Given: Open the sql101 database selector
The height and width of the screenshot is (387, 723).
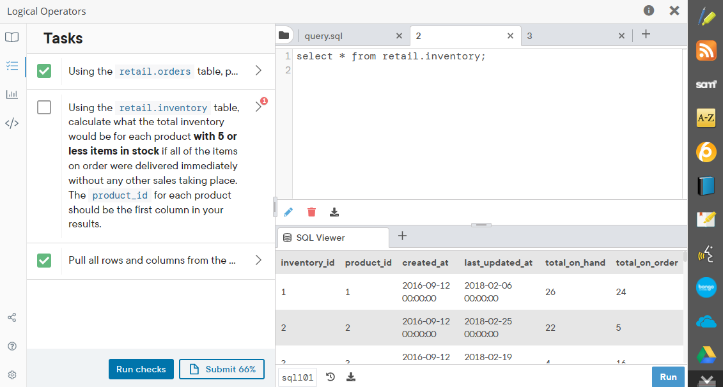Looking at the screenshot, I should coord(297,377).
